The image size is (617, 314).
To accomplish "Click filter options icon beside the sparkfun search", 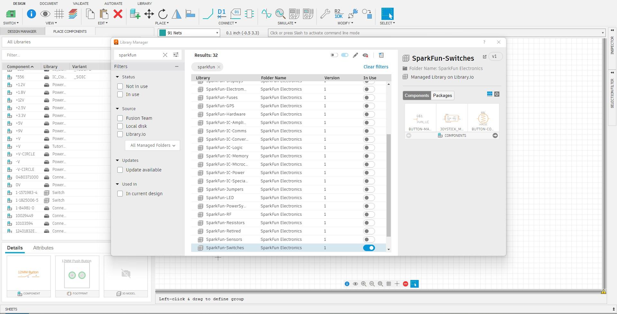I will pyautogui.click(x=176, y=55).
